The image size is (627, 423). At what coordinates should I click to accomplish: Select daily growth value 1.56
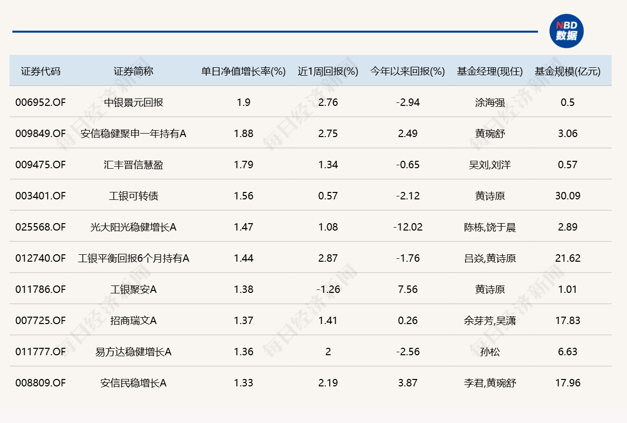coord(243,196)
